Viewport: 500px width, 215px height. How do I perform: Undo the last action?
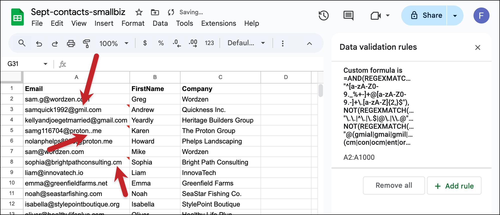tap(39, 43)
